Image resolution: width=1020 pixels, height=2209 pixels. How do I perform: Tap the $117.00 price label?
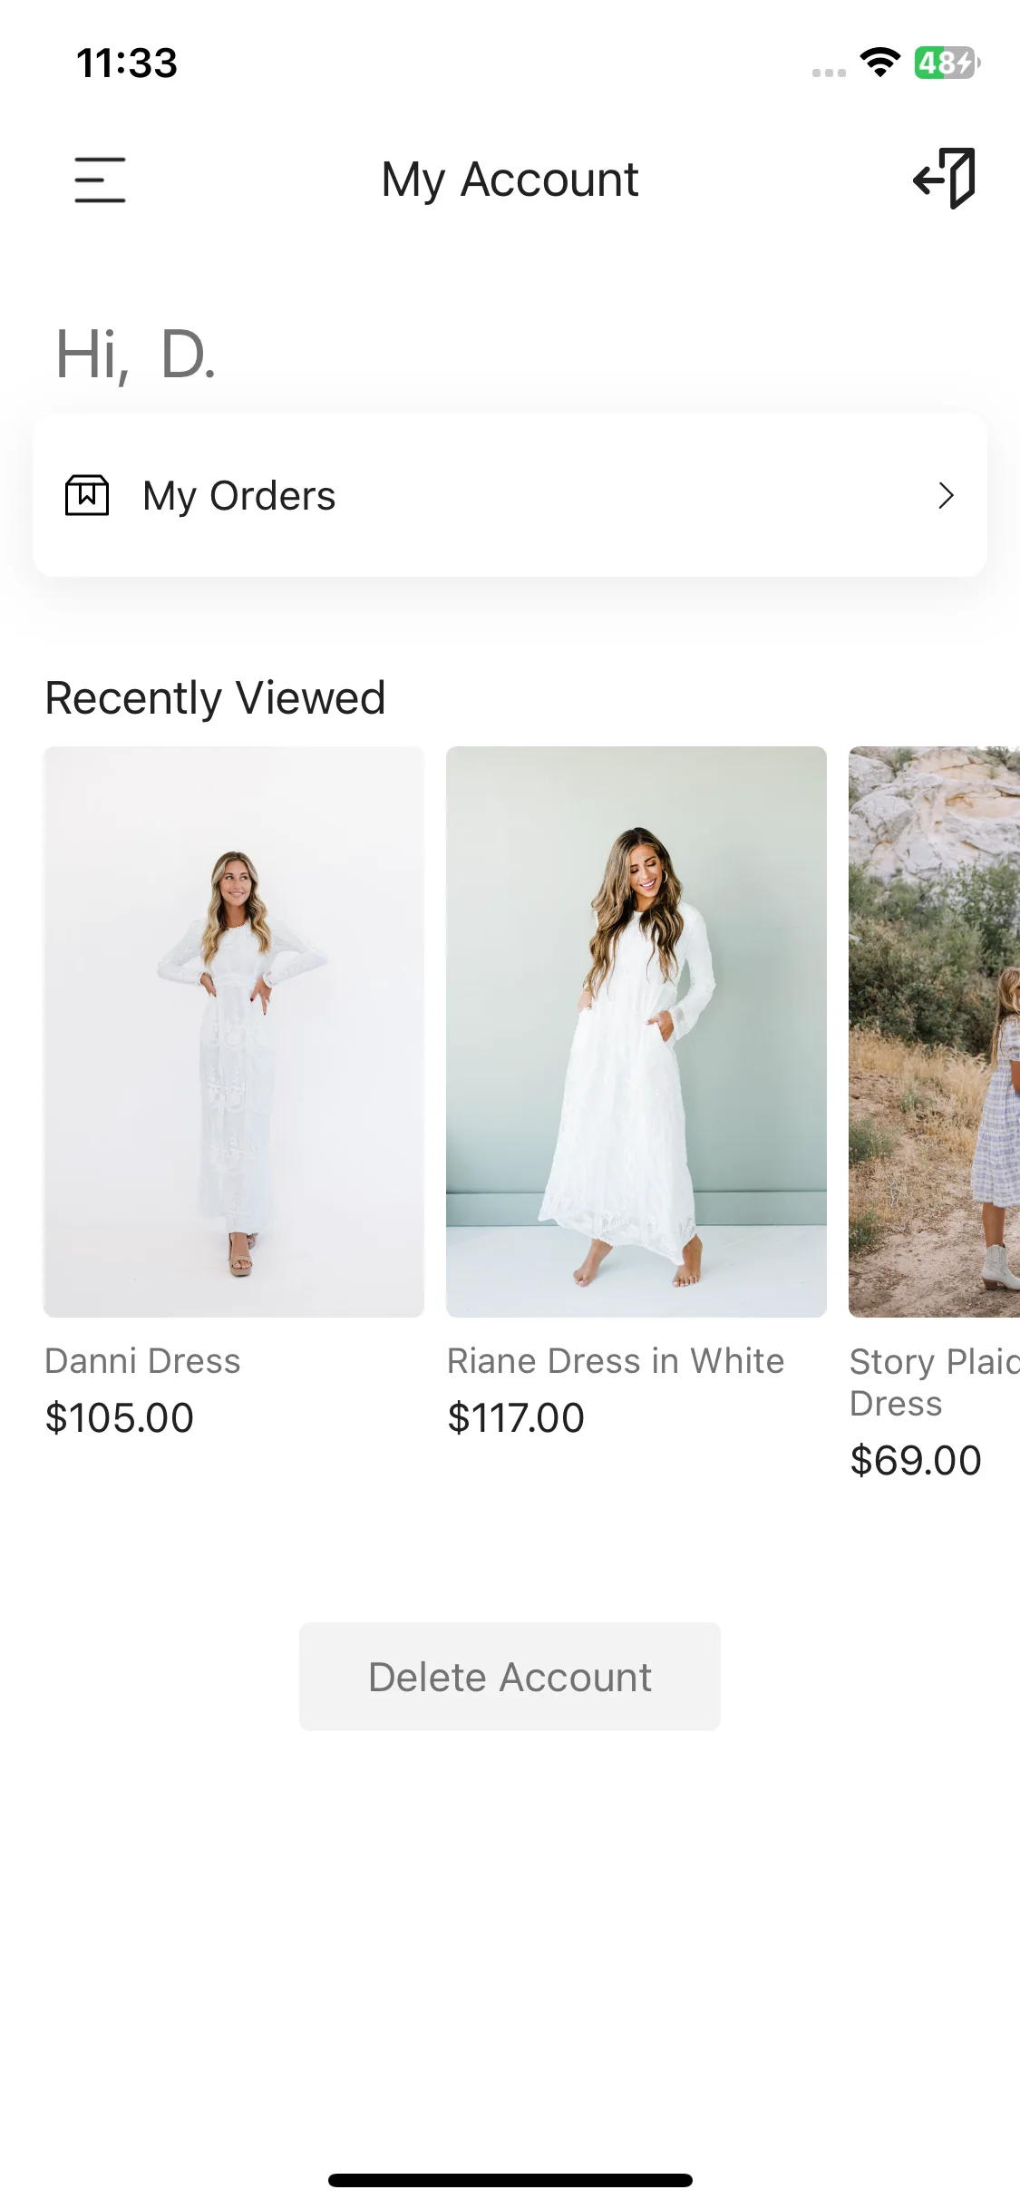point(516,1417)
